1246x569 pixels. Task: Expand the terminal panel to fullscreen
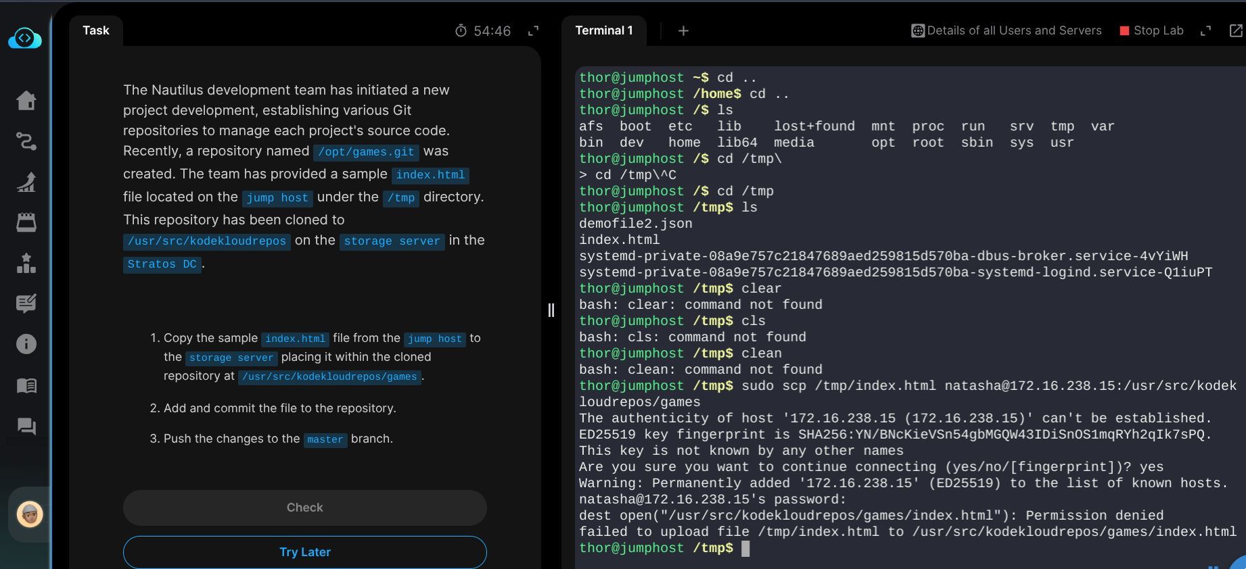[1205, 30]
